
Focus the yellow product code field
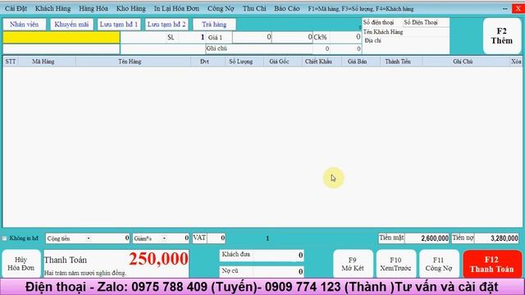click(x=62, y=37)
